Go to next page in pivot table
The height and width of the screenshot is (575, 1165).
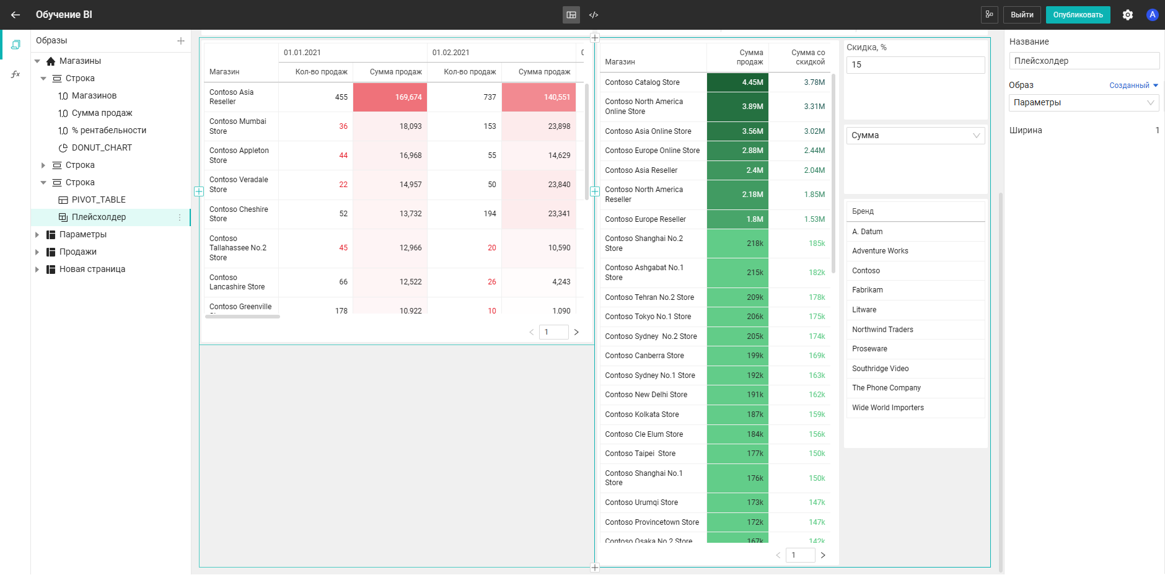tap(576, 332)
